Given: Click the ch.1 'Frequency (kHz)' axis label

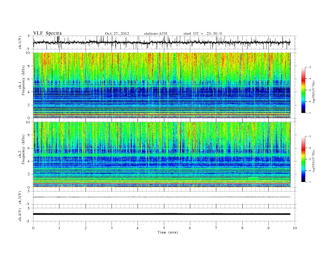Looking at the screenshot, I should [x=23, y=80].
